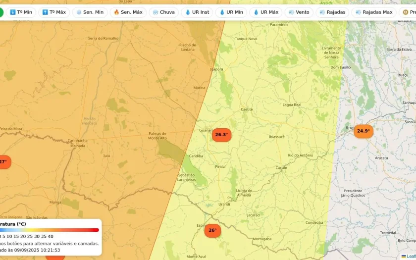416x260 pixels.
Task: Click the Serra do Ramalho label
Action: point(103,38)
